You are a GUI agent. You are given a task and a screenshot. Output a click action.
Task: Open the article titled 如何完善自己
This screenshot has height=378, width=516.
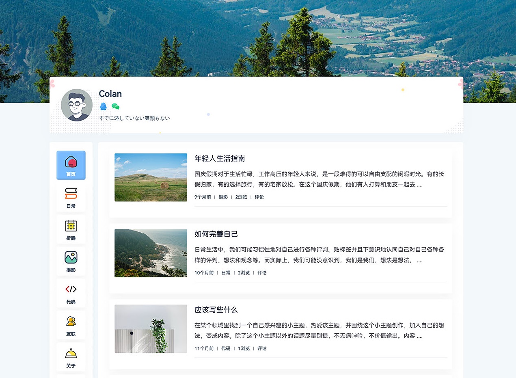pyautogui.click(x=216, y=234)
